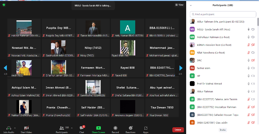Viewport: 259px width, 134px height.
Task: Select Puspita Dey MBA tile
Action: pyautogui.click(x=58, y=28)
